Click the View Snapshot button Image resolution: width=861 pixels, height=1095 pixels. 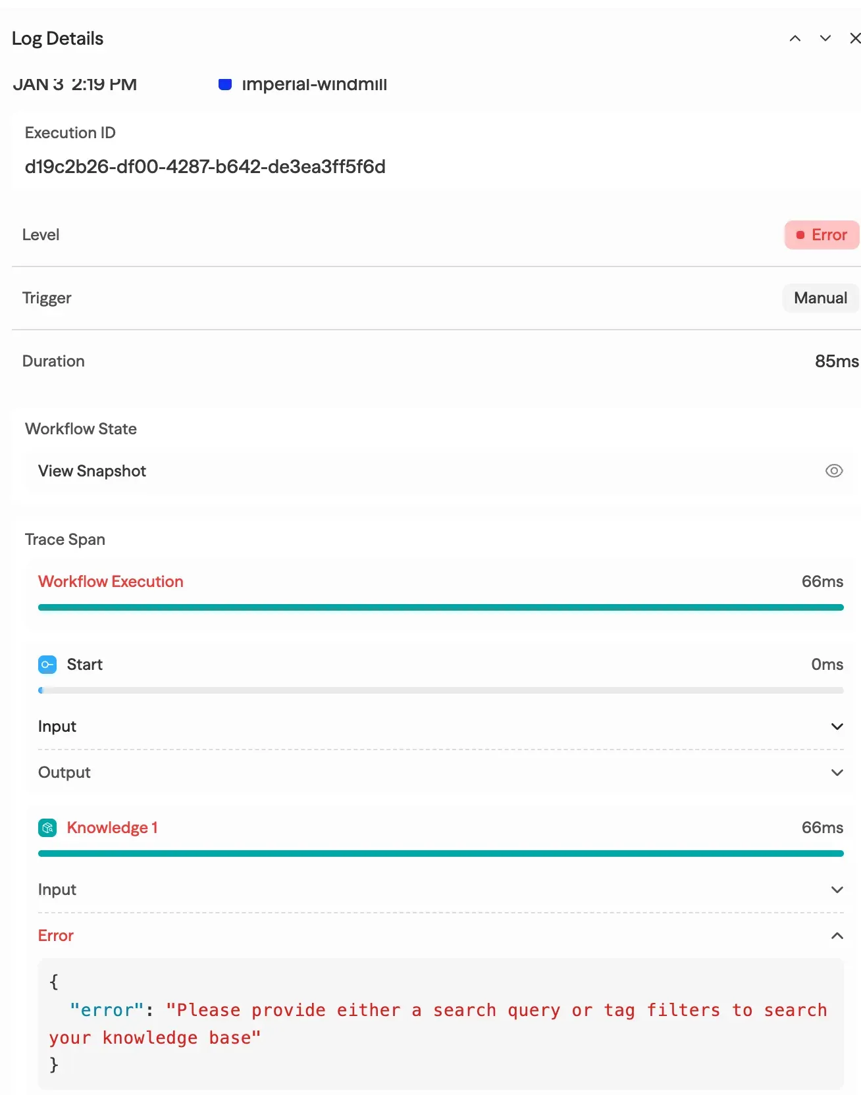(x=92, y=471)
